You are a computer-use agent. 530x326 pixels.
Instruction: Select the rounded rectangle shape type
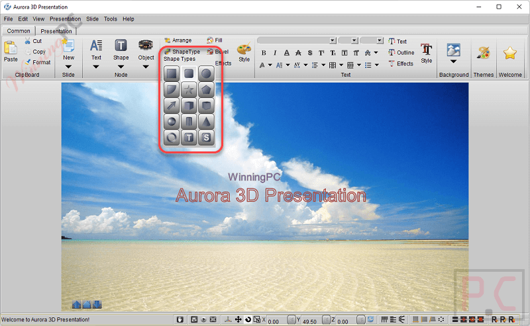tap(189, 73)
